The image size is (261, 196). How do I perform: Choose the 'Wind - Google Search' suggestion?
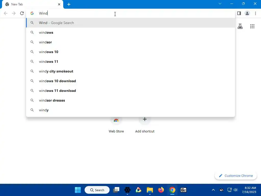coord(130,23)
